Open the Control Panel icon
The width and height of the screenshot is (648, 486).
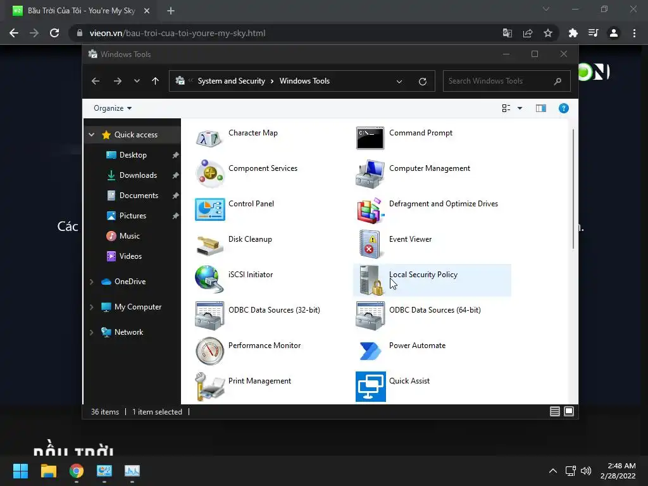(x=209, y=209)
